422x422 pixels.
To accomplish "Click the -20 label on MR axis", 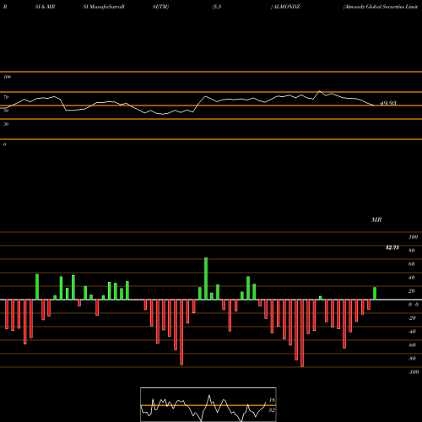I will point(412,318).
